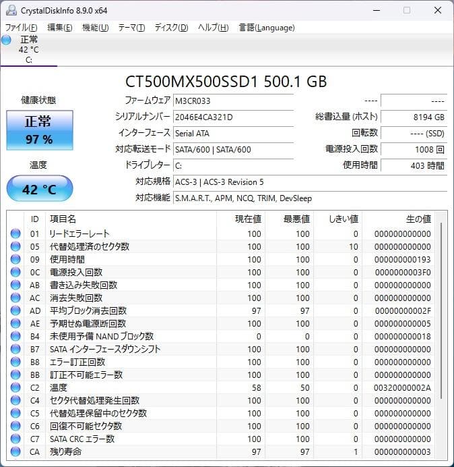This screenshot has width=454, height=467.
Task: Click the transfer mode field SATA/600 | SATA/600
Action: tap(233, 149)
